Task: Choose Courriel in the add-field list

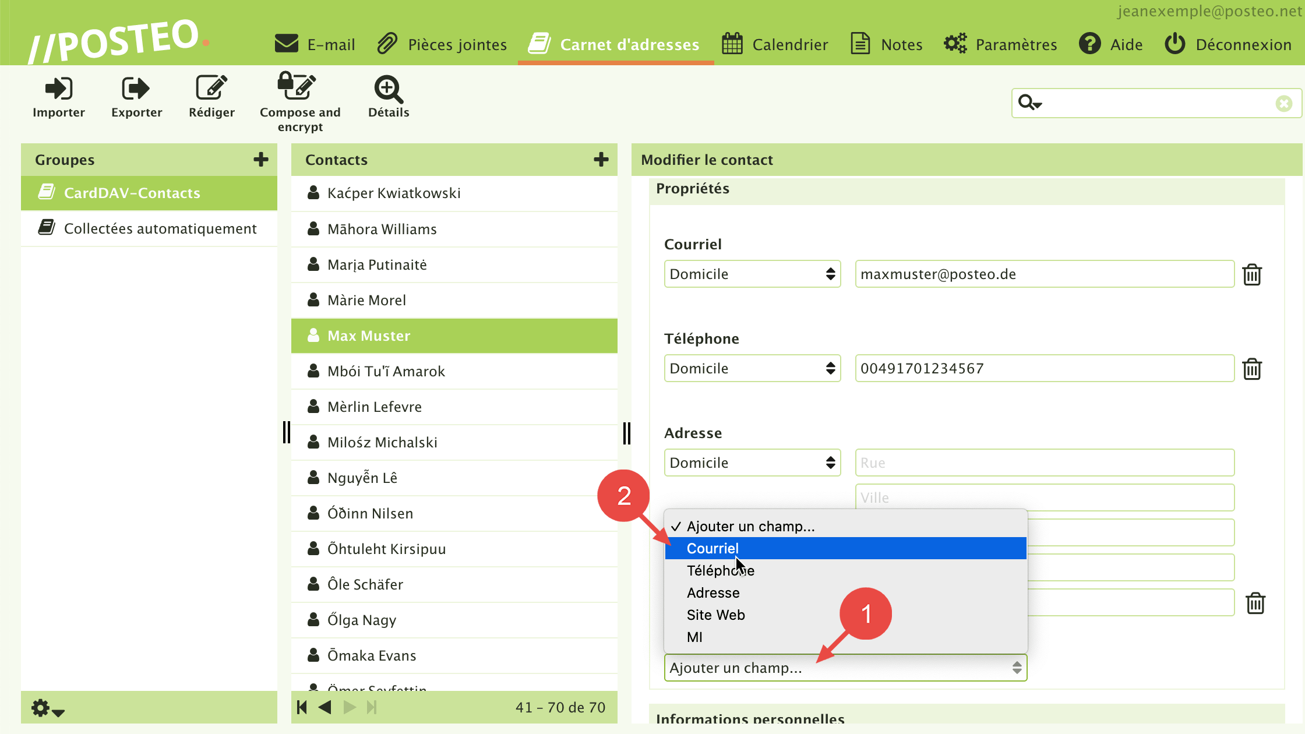Action: [713, 548]
